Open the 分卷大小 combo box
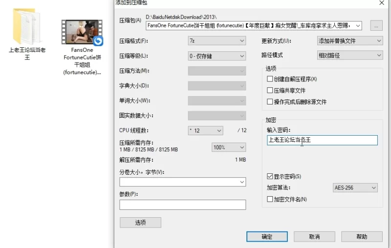Viewport: 391px width, 248px height. tap(182, 182)
